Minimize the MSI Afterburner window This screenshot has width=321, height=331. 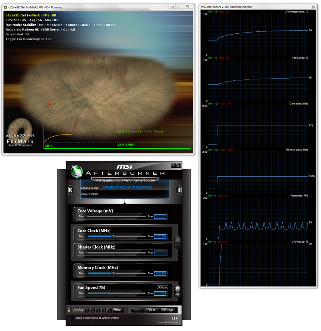click(x=173, y=165)
